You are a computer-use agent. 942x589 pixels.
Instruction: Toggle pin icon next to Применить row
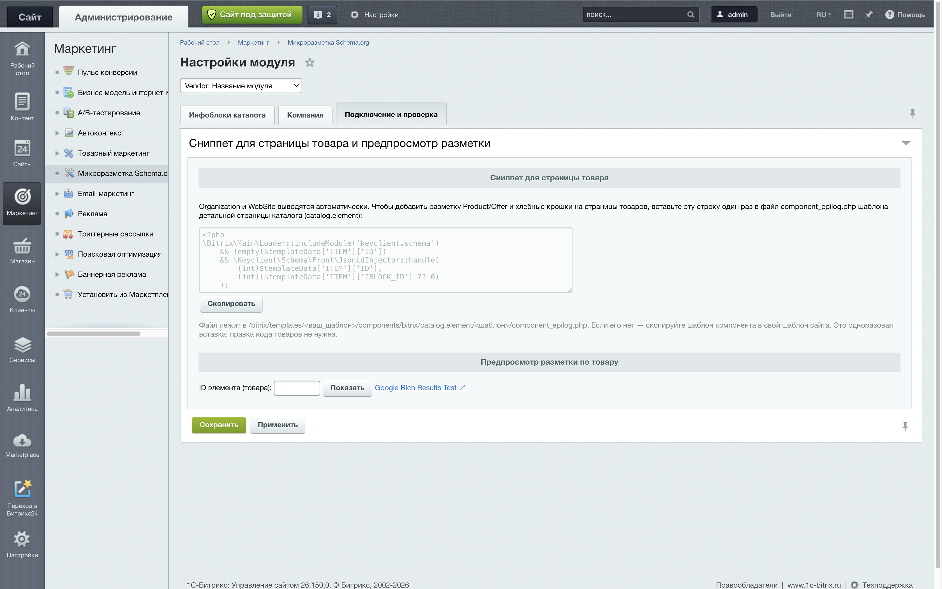click(905, 426)
